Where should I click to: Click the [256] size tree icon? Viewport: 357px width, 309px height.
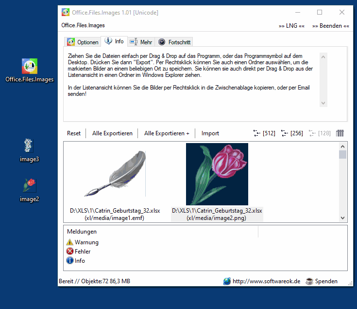point(284,133)
